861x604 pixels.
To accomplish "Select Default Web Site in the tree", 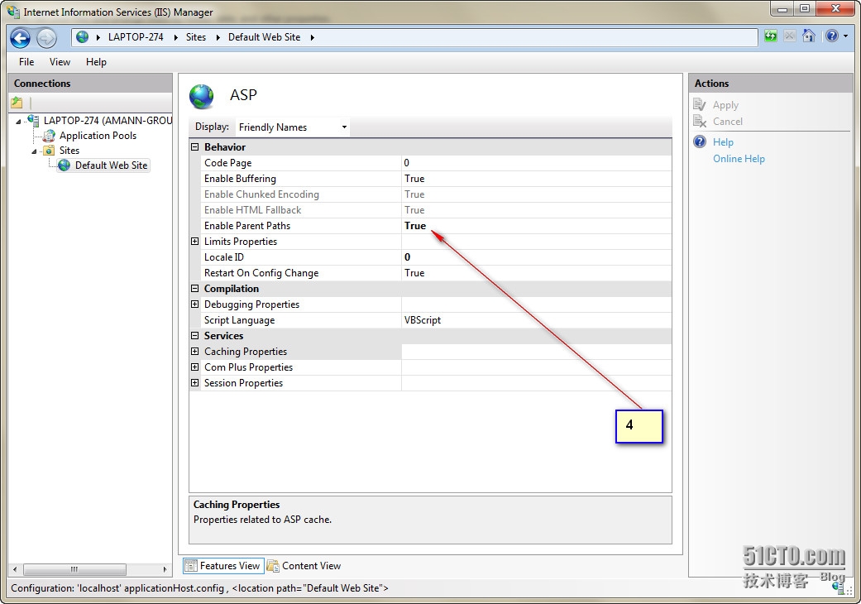I will click(111, 165).
